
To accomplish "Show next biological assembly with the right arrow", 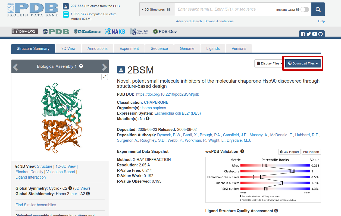I will [104, 67].
